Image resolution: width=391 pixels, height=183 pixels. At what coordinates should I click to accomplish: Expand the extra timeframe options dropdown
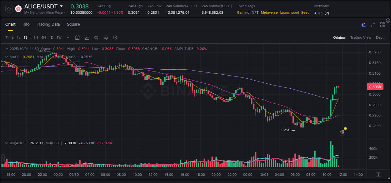(67, 37)
